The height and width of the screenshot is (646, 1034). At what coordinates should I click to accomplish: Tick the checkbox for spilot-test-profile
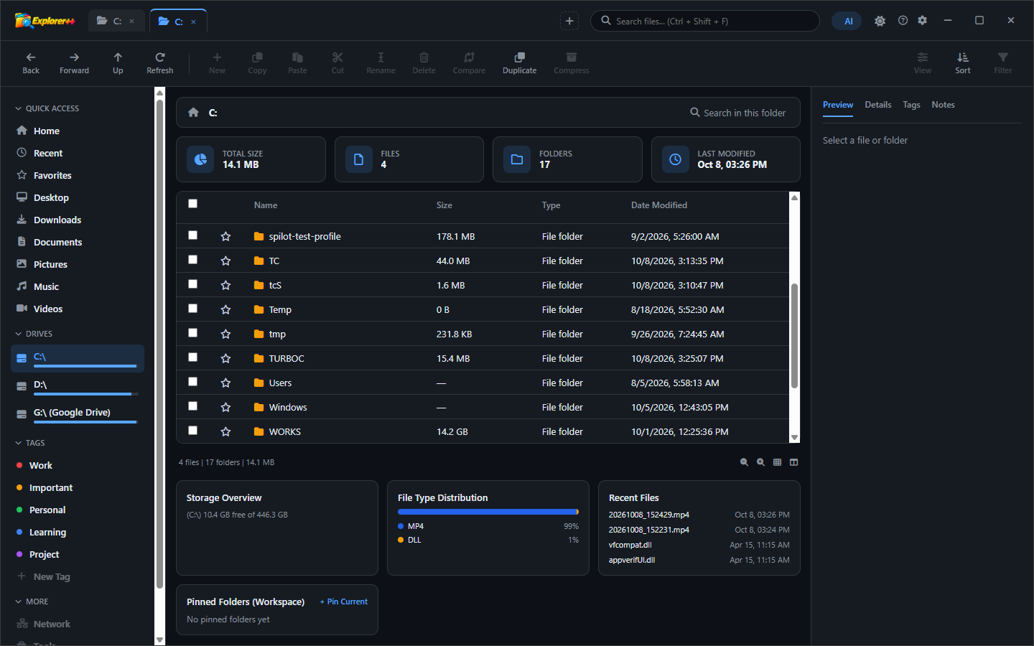[x=192, y=235]
